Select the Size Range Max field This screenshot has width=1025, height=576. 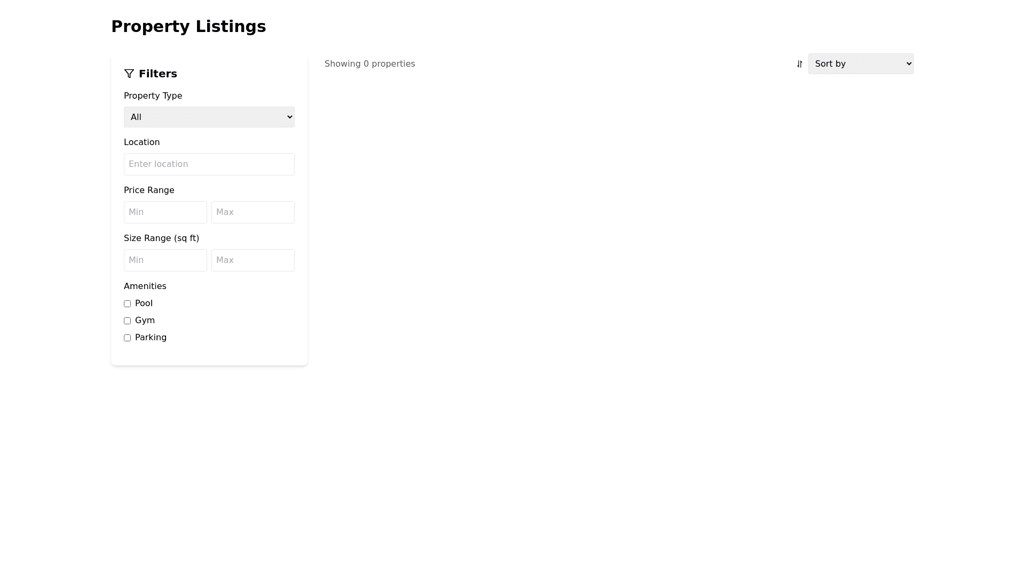tap(253, 260)
